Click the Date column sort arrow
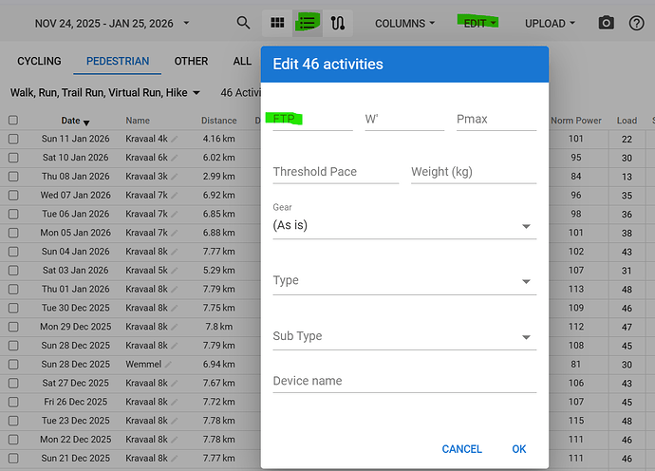This screenshot has width=655, height=471. point(86,122)
